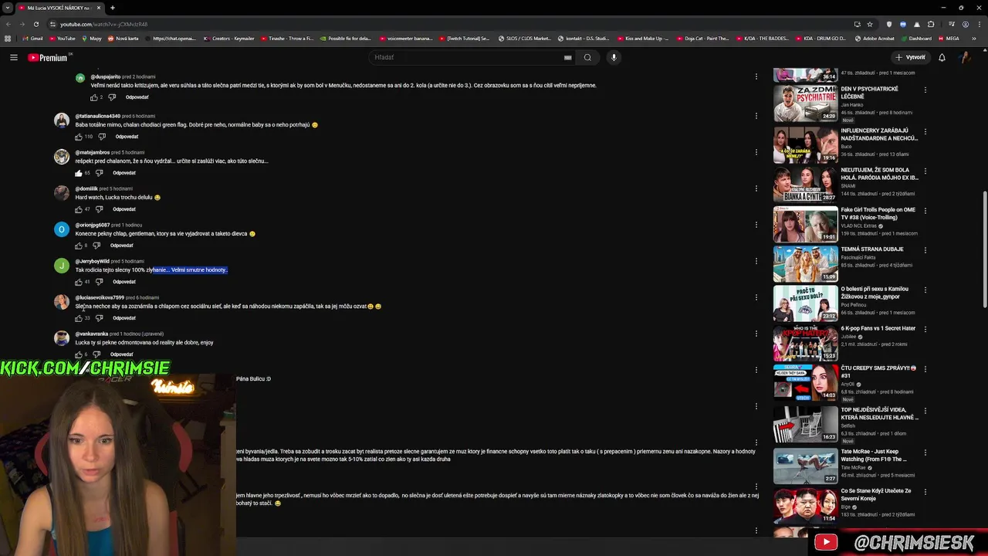Open the Mapy bookmark

tap(91, 39)
